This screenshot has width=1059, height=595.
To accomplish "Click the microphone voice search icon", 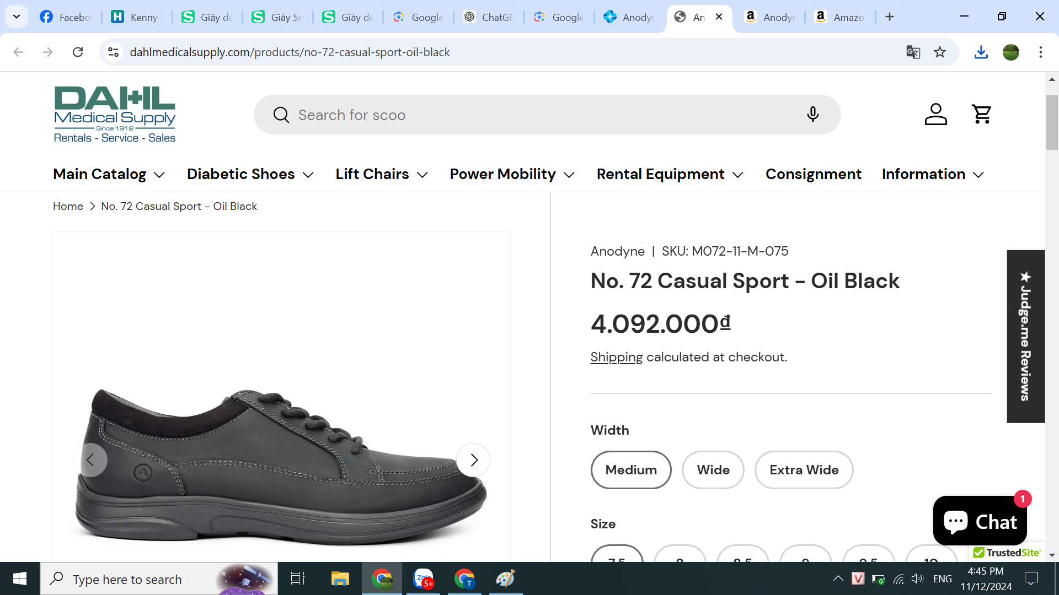I will point(812,115).
